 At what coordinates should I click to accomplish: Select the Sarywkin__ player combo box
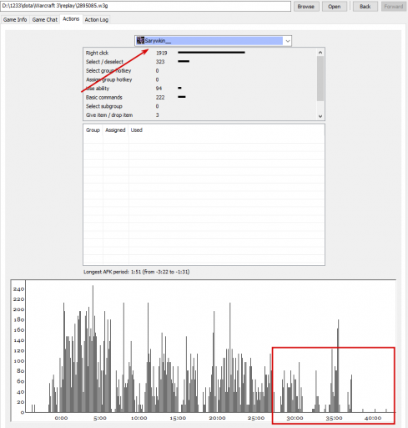pyautogui.click(x=213, y=41)
